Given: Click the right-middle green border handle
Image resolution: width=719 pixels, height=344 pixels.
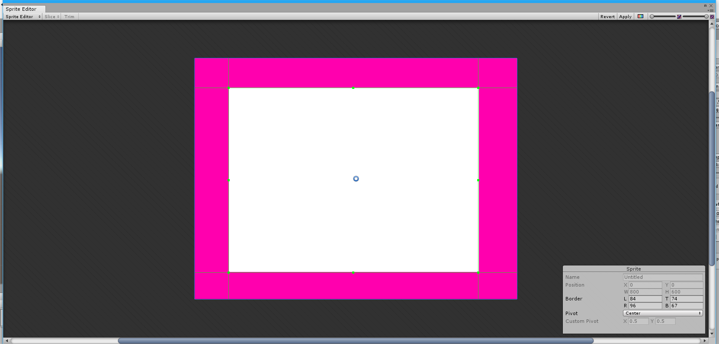Looking at the screenshot, I should point(478,180).
